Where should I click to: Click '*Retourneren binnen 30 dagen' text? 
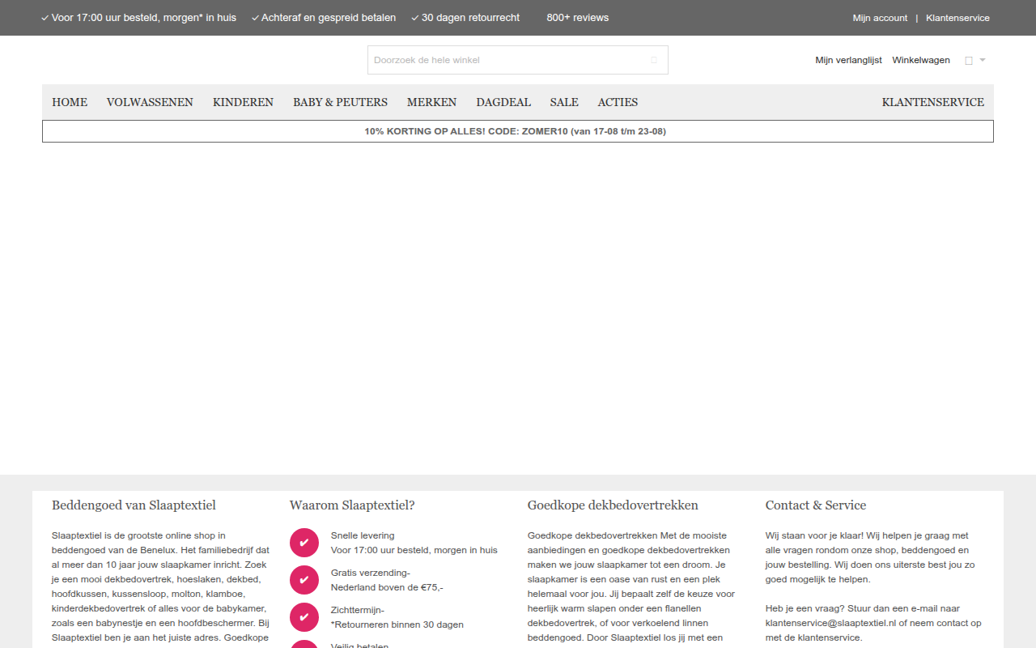click(397, 625)
